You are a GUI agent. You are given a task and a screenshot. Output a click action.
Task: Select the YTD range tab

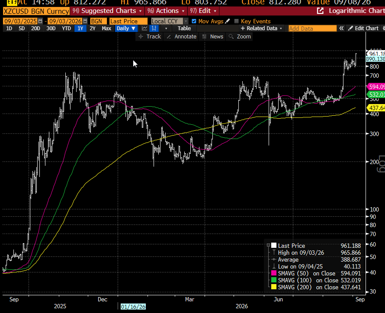coord(66,28)
